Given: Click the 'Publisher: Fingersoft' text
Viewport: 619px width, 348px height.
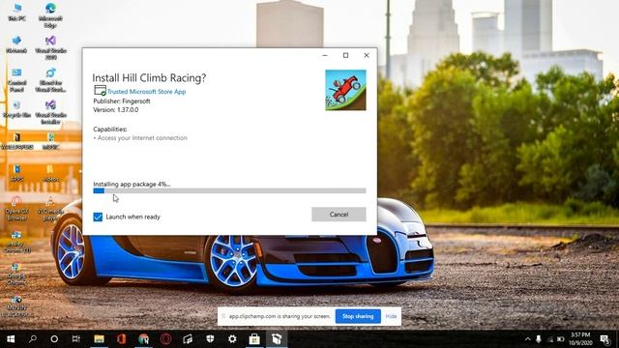Looking at the screenshot, I should click(122, 101).
